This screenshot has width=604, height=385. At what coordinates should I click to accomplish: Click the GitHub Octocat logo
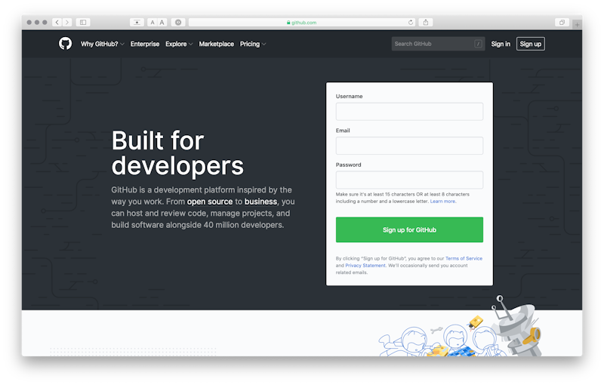(66, 44)
